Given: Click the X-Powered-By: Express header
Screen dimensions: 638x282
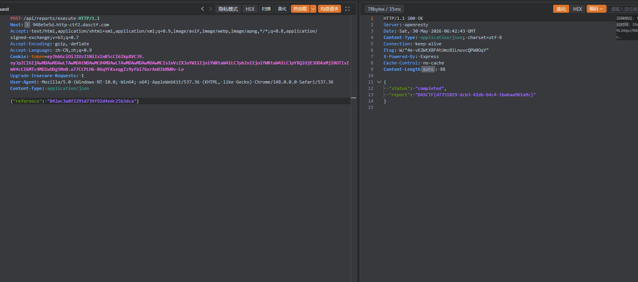Looking at the screenshot, I should click(x=411, y=56).
